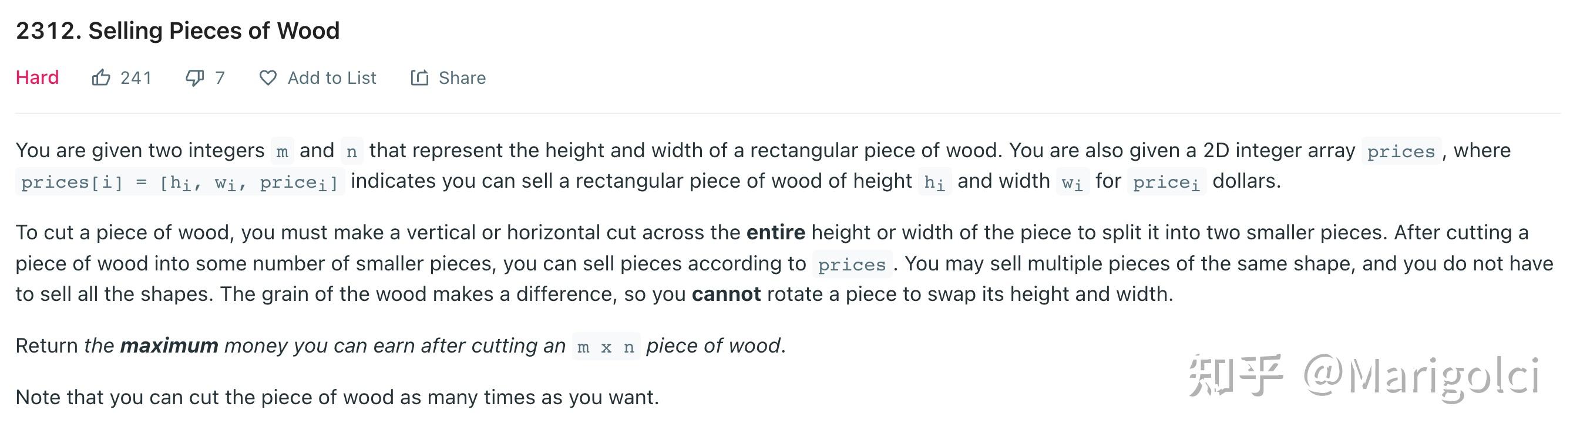
Task: Downvote the problem with the thumbs-down icon
Action: click(195, 78)
